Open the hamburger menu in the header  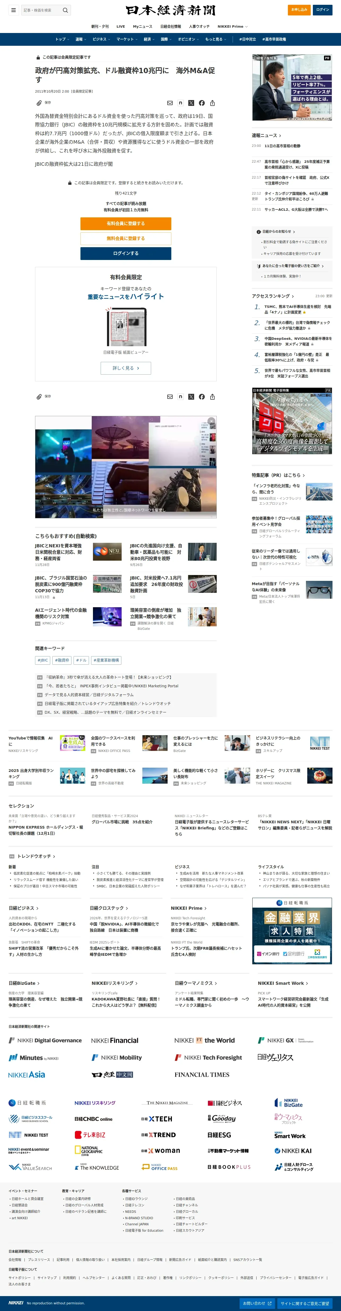coord(13,10)
